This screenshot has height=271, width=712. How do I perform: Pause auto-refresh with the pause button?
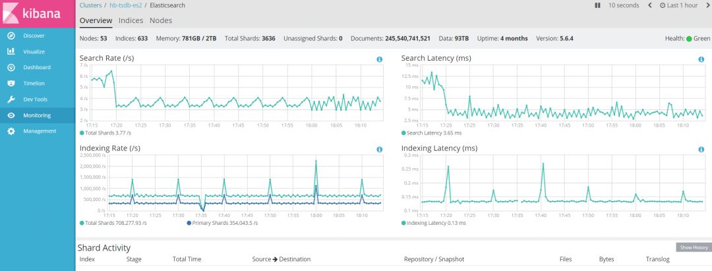click(597, 5)
